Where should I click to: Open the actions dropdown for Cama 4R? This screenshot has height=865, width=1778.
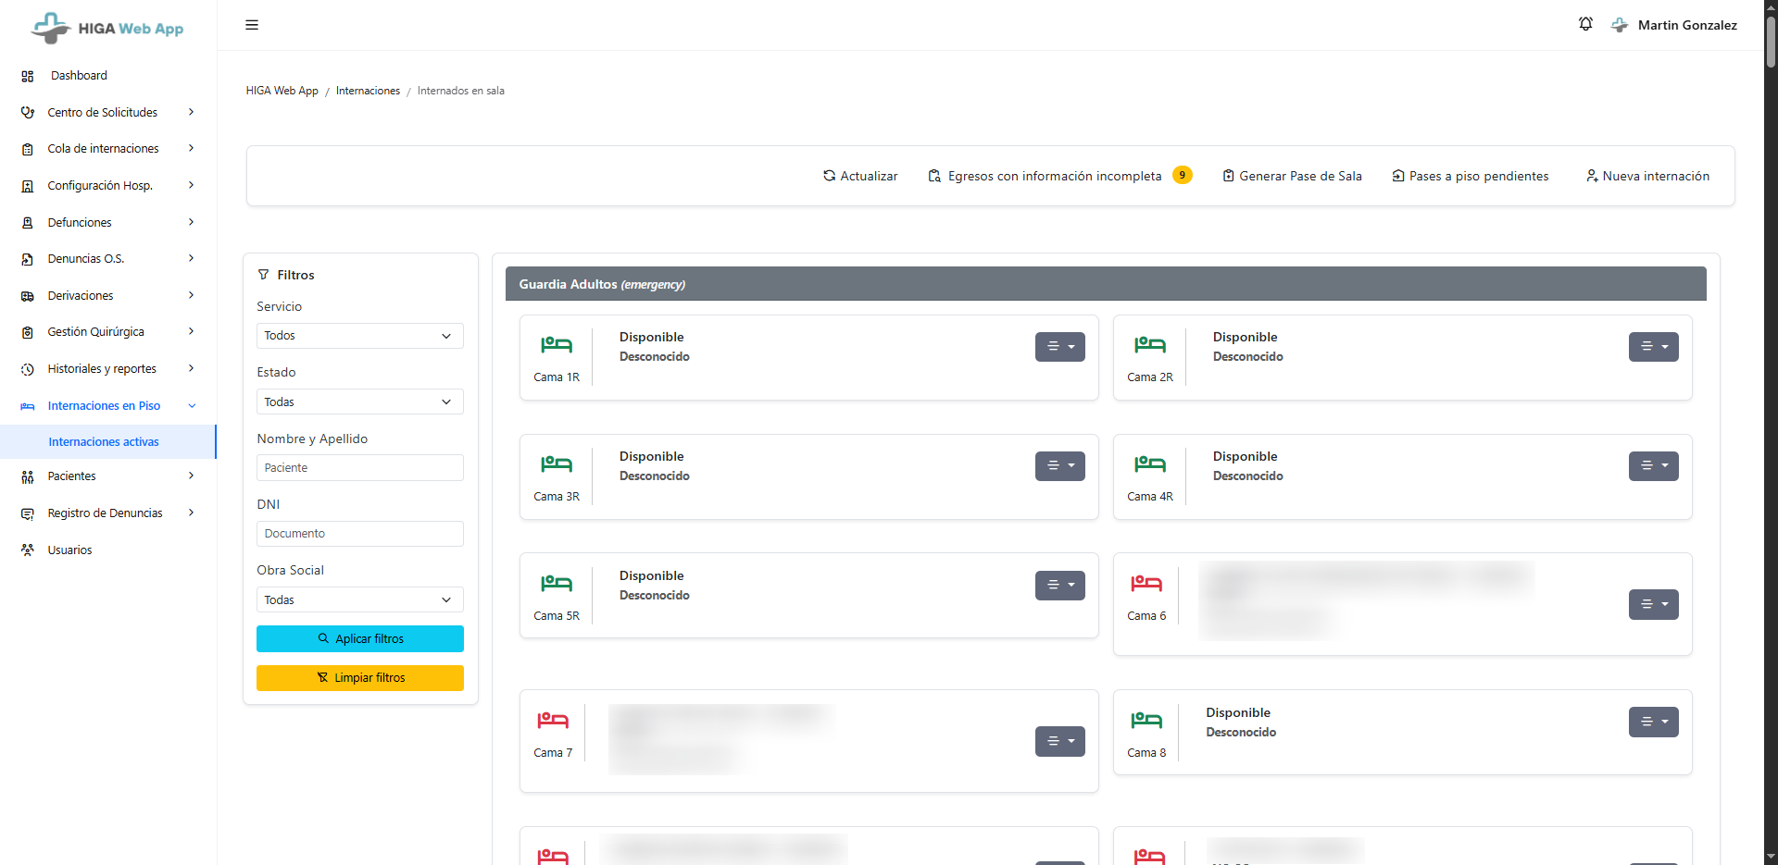[1654, 466]
